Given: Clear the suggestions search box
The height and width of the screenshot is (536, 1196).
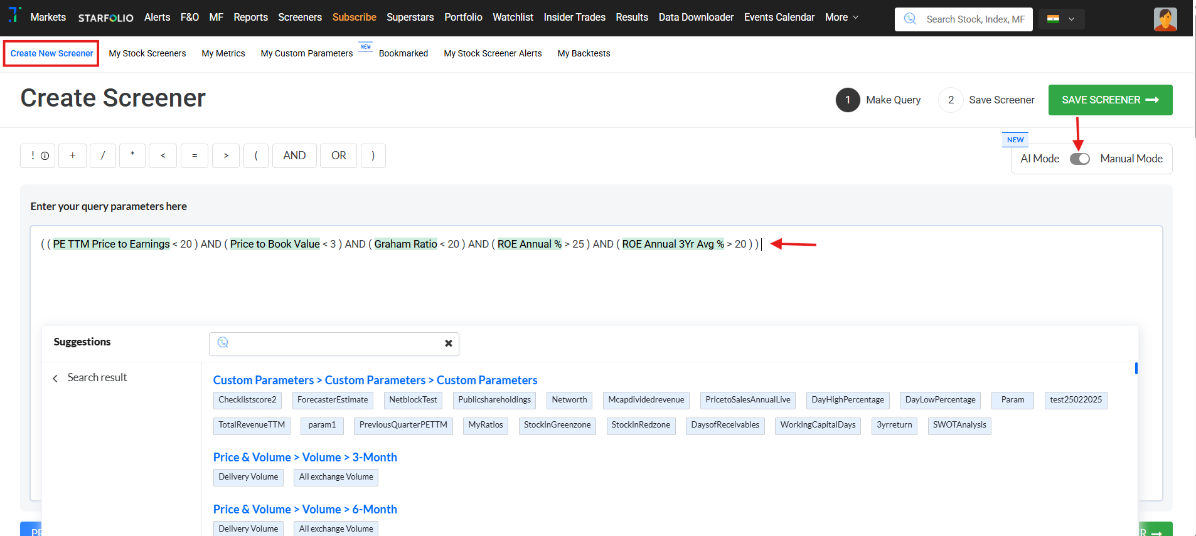Looking at the screenshot, I should click(x=449, y=343).
